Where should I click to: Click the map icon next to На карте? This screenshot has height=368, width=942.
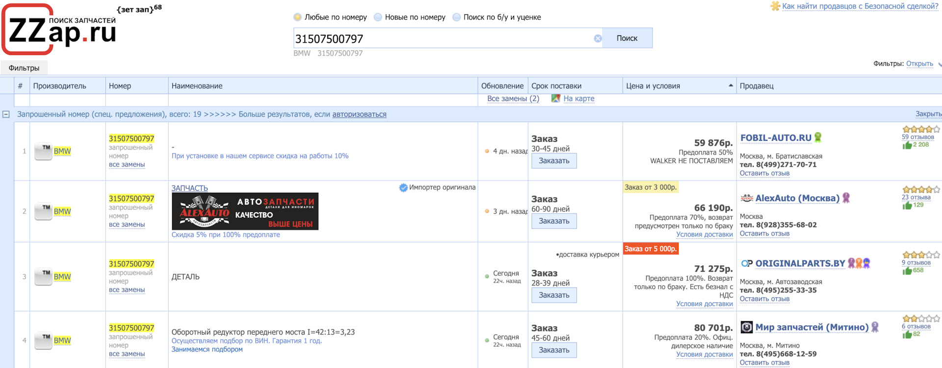[555, 98]
